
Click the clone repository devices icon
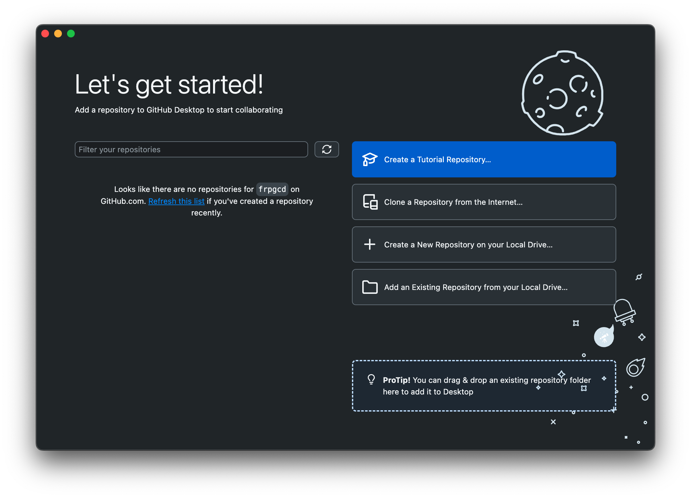(370, 202)
